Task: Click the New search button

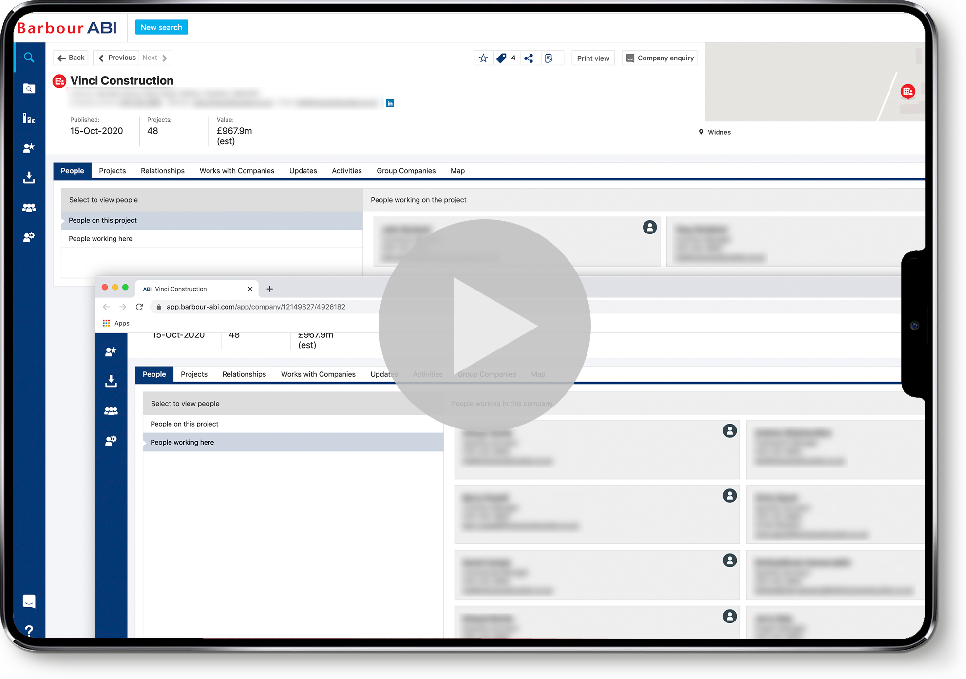Action: click(x=161, y=27)
